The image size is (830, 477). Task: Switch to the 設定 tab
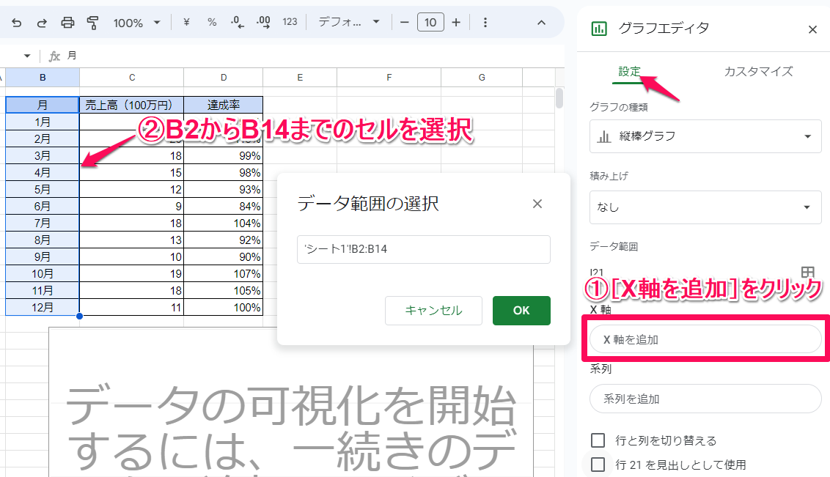coord(629,71)
